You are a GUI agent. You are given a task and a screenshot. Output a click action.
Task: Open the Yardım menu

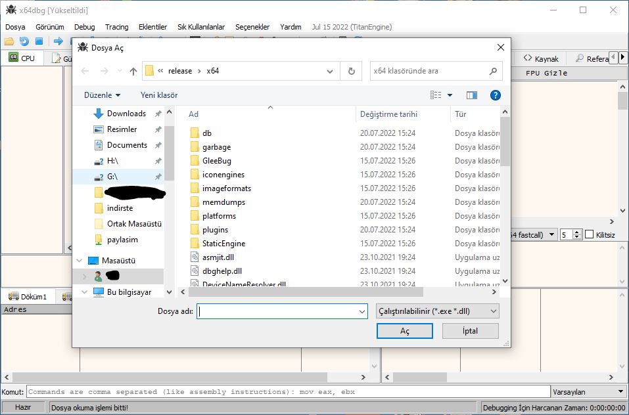click(x=291, y=27)
